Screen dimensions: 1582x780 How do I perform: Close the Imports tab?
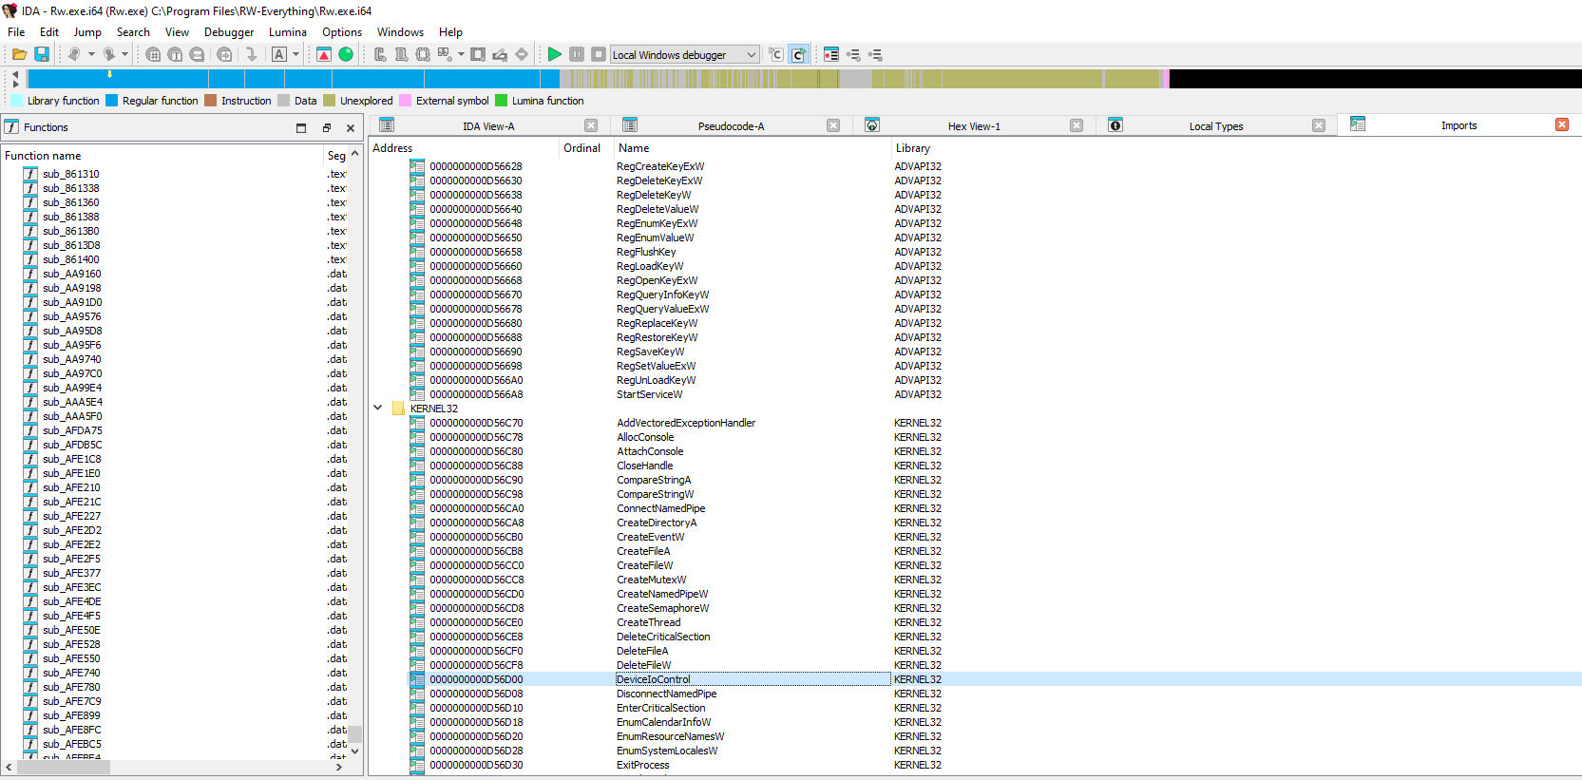[x=1561, y=125]
